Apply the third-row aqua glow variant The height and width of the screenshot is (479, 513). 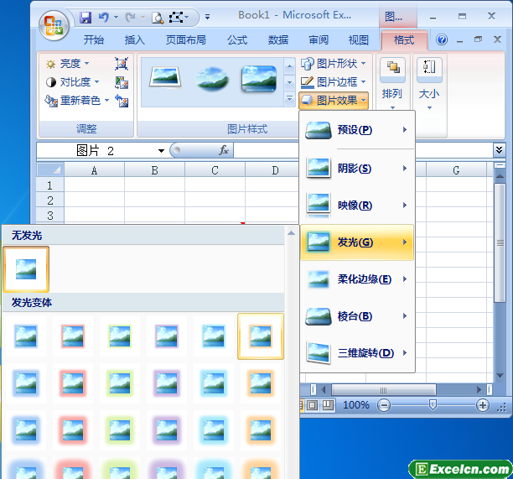pos(213,430)
